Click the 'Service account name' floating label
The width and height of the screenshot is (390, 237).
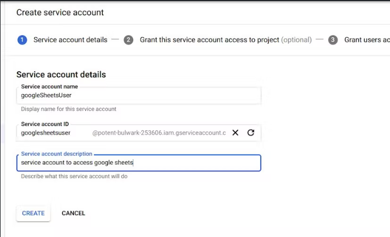(50, 86)
